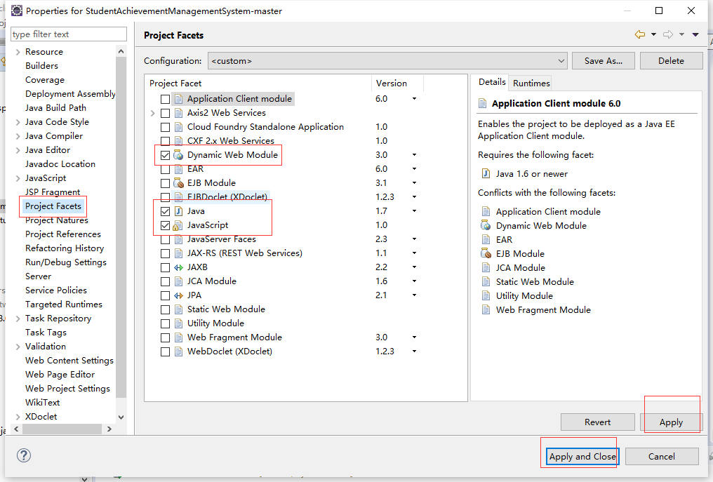Click the Eclipse icon in the title bar
The height and width of the screenshot is (482, 713).
point(16,11)
